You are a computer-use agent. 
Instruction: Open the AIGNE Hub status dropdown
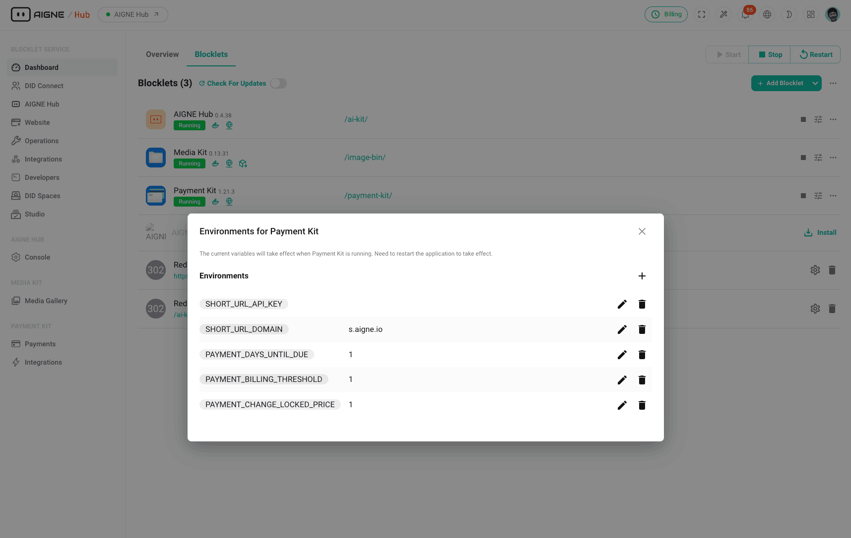point(132,14)
